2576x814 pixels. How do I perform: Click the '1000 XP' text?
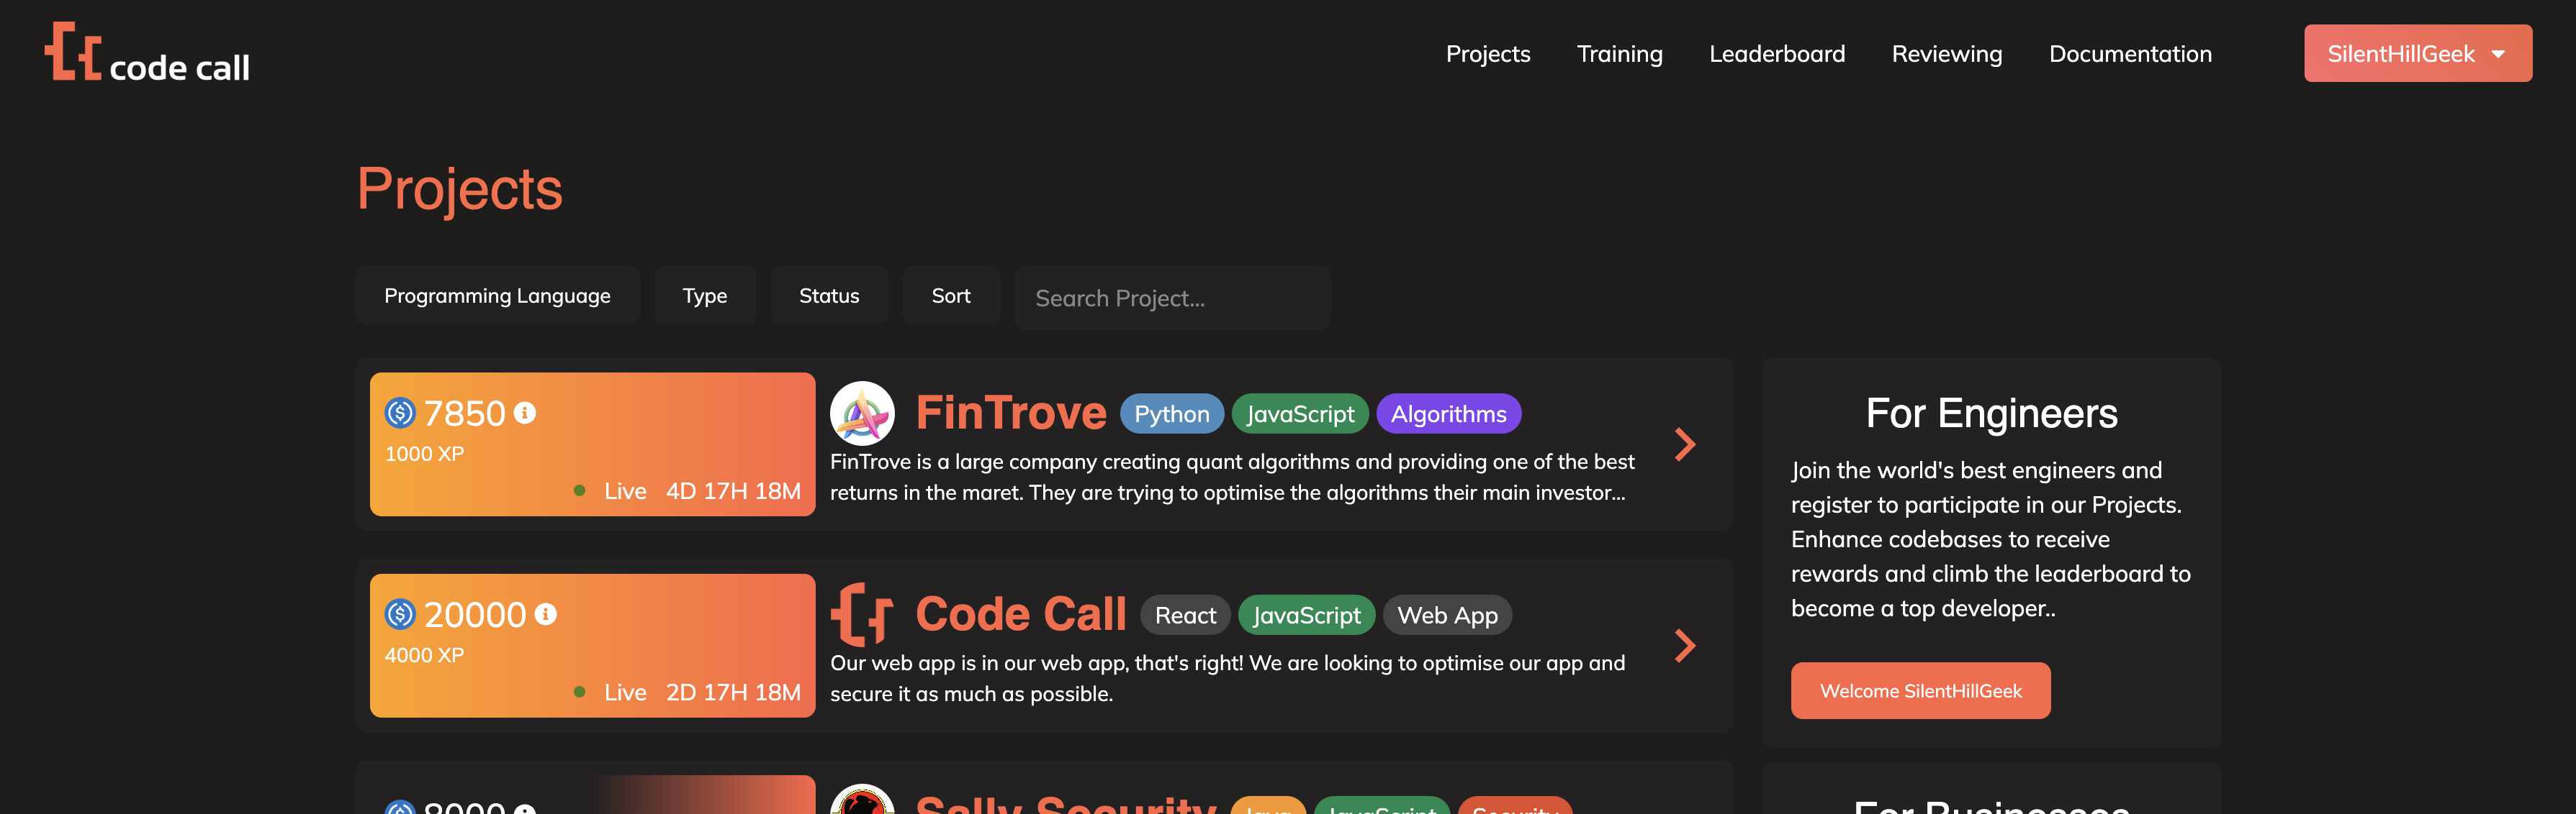tap(424, 454)
